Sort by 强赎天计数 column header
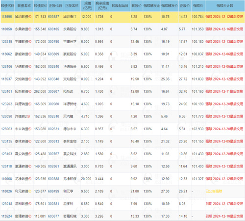The image size is (245, 221). tap(225, 6)
